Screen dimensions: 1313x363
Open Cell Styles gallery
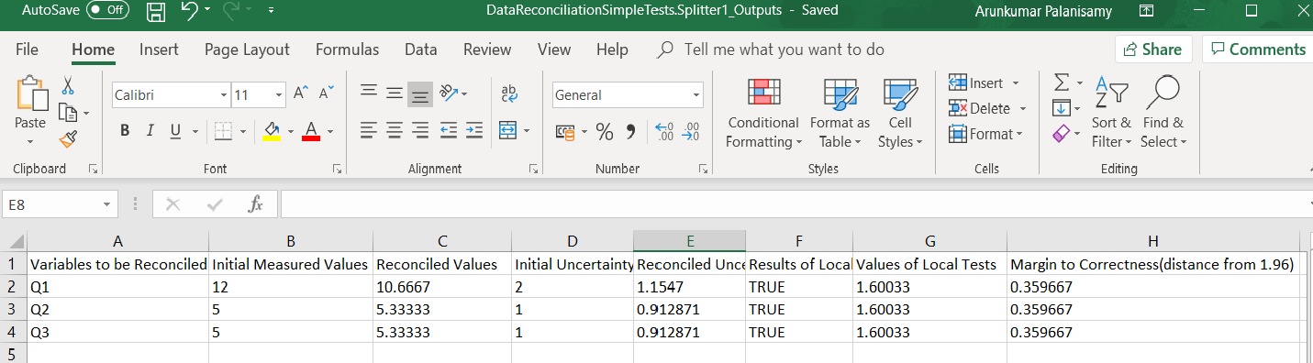pos(900,113)
